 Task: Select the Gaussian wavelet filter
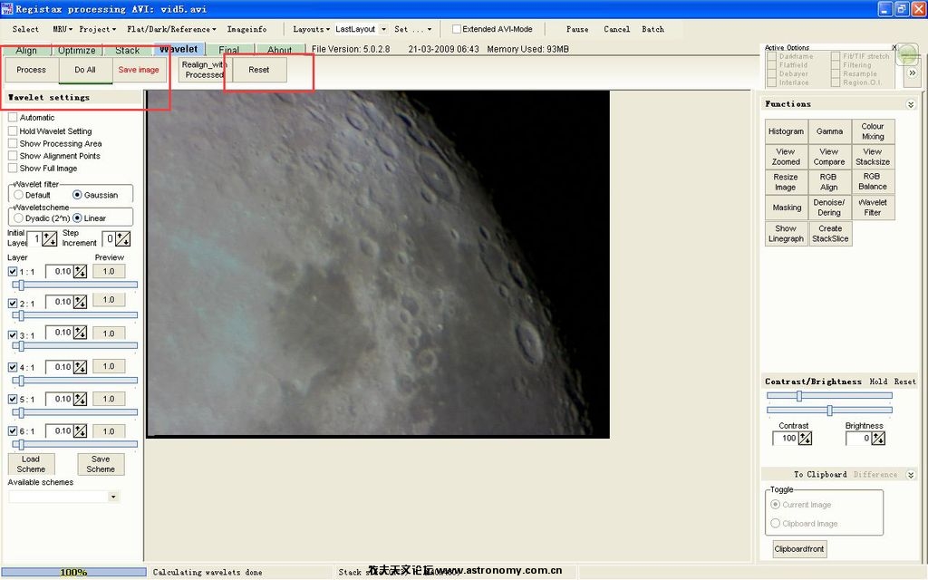click(77, 195)
